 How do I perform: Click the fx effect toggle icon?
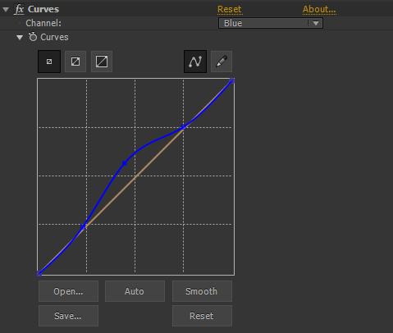point(19,9)
